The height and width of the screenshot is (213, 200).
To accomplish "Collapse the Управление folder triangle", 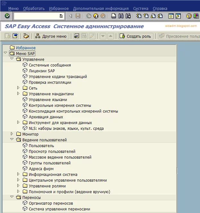I will (12, 59).
